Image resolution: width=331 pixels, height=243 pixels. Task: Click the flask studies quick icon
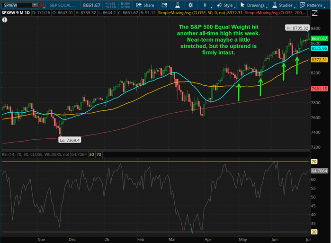[178, 5]
